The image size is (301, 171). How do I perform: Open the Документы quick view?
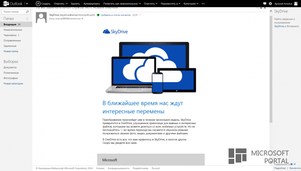(x=10, y=67)
